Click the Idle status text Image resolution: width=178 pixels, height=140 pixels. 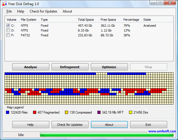pyautogui.click(x=21, y=135)
